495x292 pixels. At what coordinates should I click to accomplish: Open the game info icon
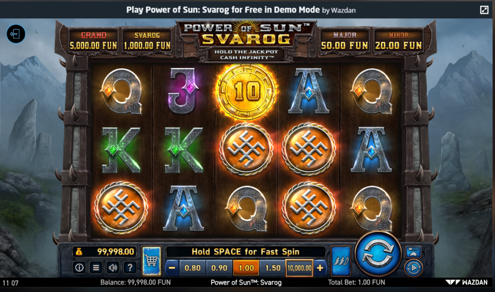coord(79,268)
